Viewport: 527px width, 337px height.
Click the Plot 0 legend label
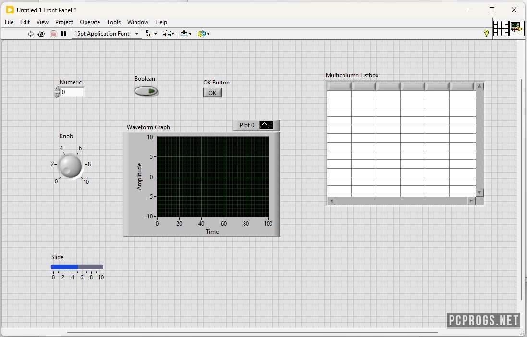247,125
